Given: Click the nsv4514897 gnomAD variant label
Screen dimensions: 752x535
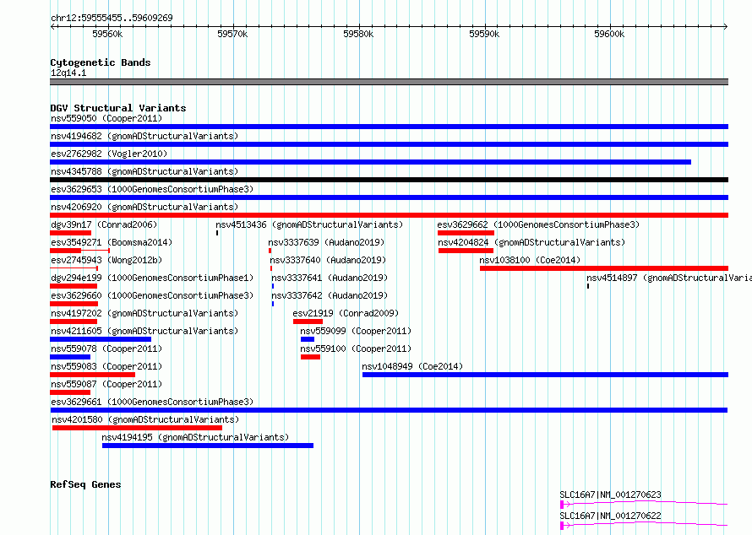Looking at the screenshot, I should 669,278.
